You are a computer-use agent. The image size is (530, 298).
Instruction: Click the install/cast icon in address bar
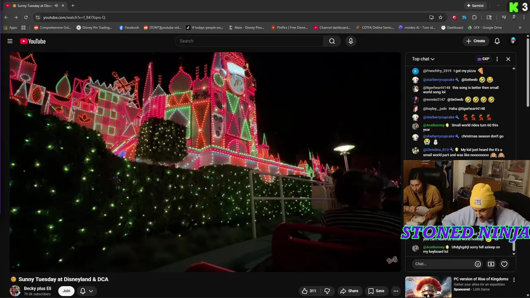pyautogui.click(x=431, y=17)
